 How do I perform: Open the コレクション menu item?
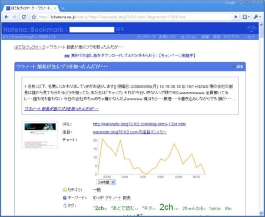188,37
